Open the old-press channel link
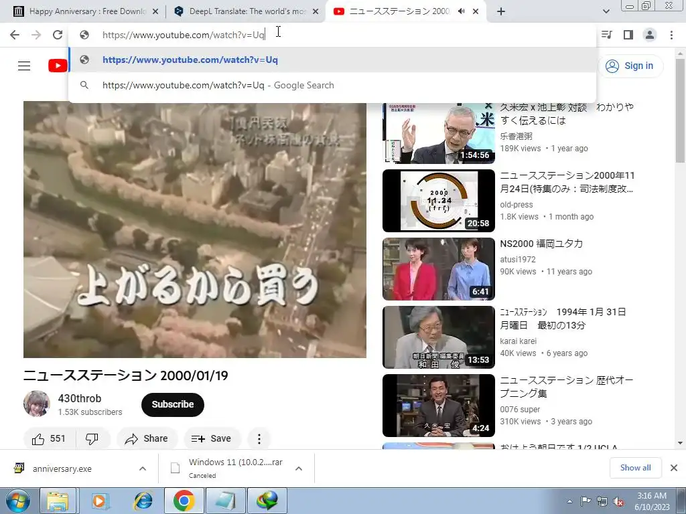 tap(517, 205)
